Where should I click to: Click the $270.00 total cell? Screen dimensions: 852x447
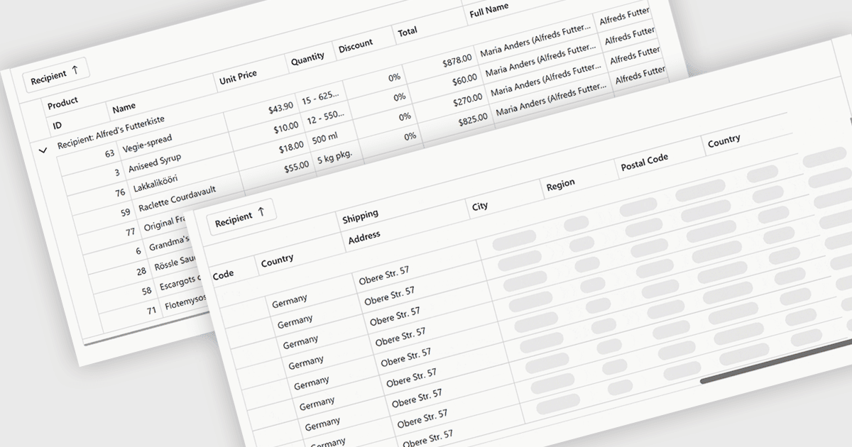(467, 101)
